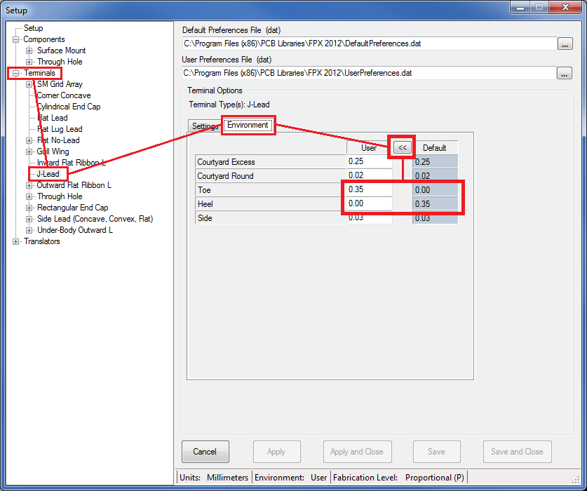Copy defaults to user with << button

[x=402, y=147]
